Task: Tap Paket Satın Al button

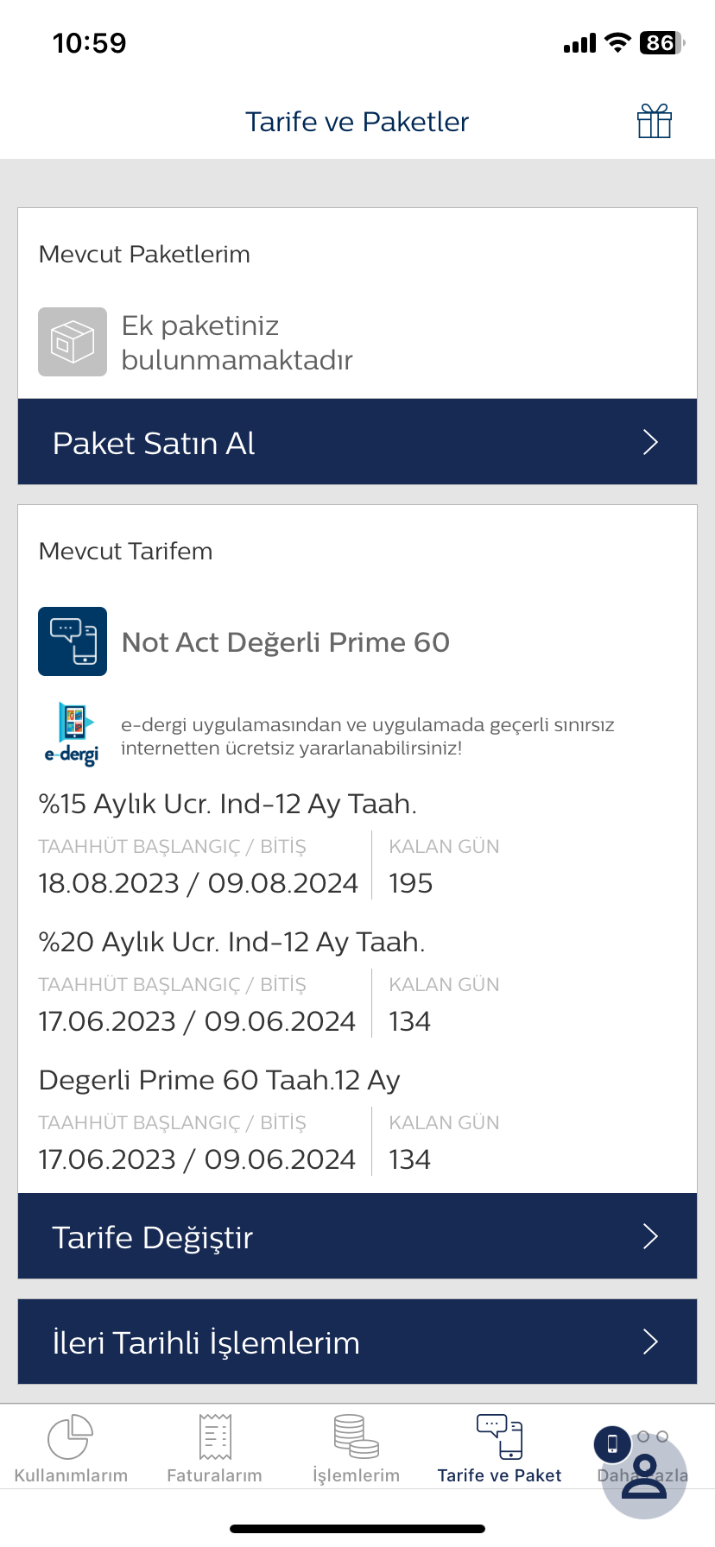Action: click(357, 442)
